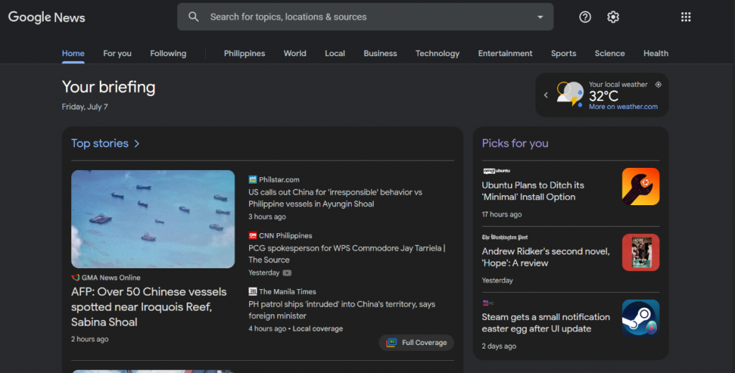Click the Philstar.com source logo
Screen dimensions: 735x373
pyautogui.click(x=253, y=179)
